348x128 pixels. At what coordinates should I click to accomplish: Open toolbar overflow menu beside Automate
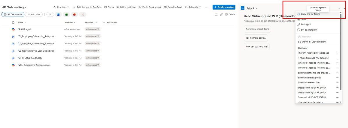(x=206, y=7)
